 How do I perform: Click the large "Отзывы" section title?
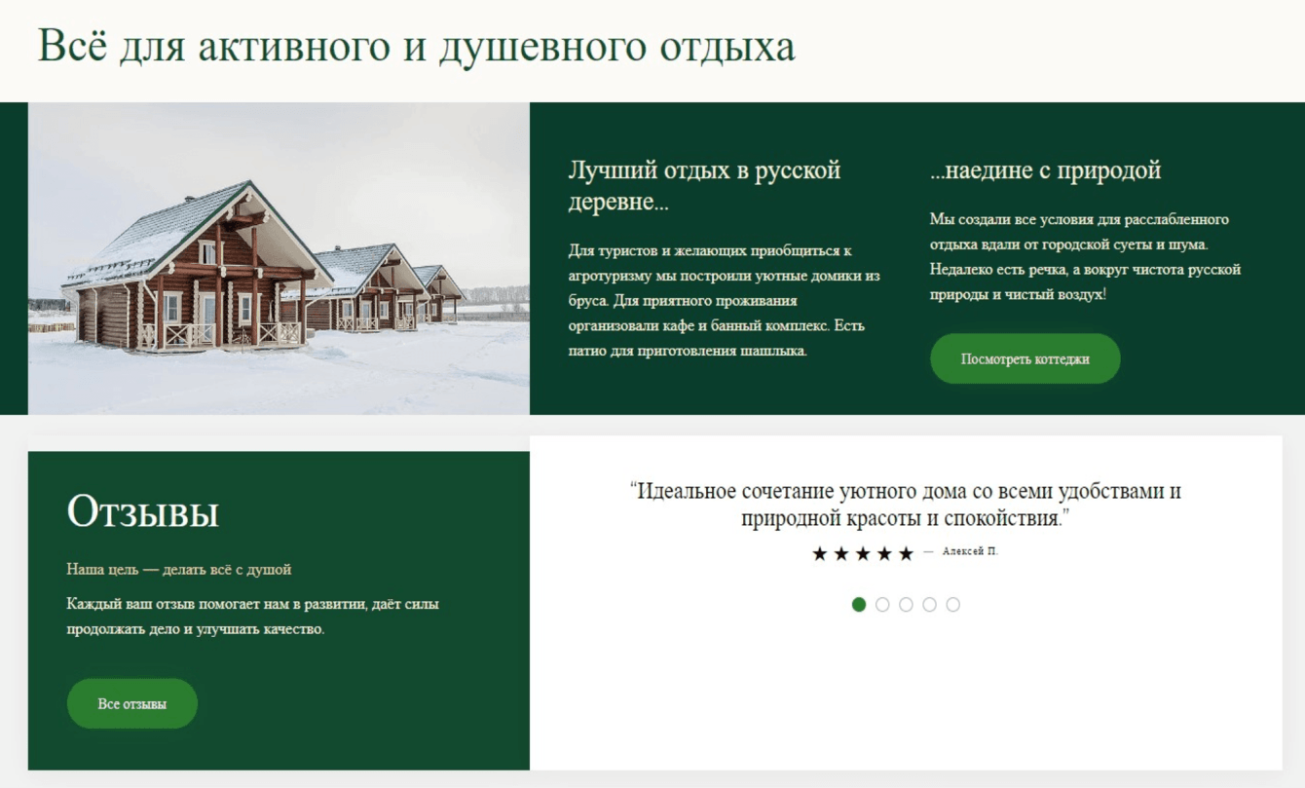tap(143, 512)
